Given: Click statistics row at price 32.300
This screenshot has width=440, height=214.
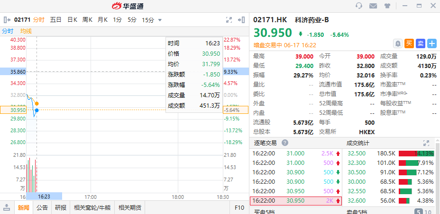Looking at the screenshot, I should [391, 163].
